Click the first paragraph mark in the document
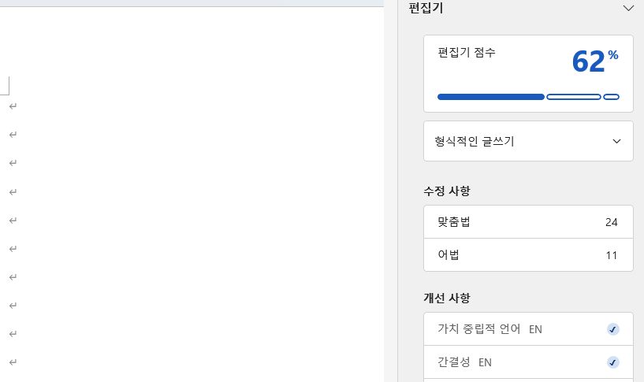644x382 pixels. [13, 106]
